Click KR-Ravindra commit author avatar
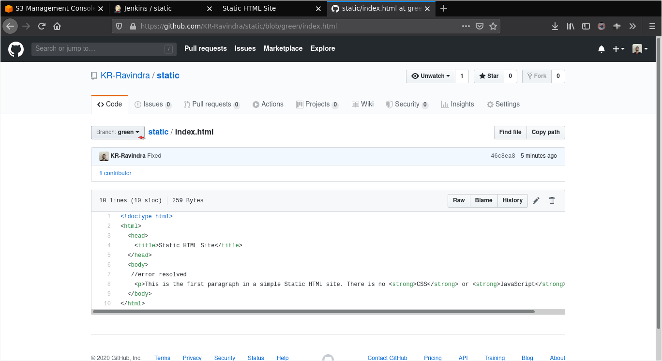 click(104, 156)
